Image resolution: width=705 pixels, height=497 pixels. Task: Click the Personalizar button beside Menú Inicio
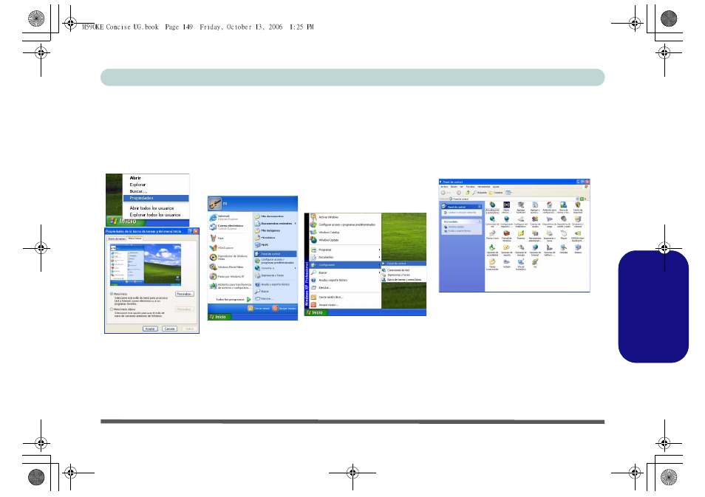tap(184, 294)
